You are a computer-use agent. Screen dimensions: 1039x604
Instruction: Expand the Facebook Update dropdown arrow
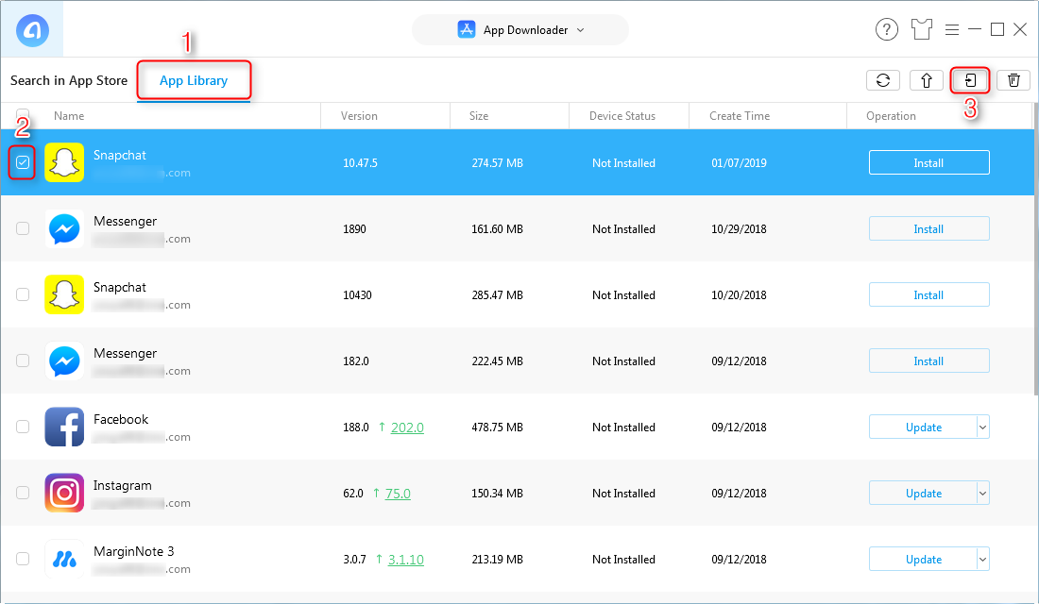982,428
